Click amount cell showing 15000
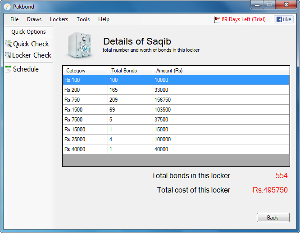The width and height of the screenshot is (300, 233). (221, 130)
